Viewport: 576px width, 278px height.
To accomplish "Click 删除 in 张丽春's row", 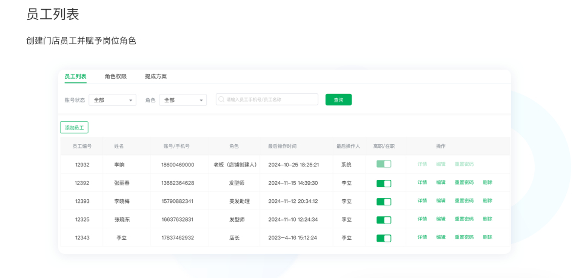I will [x=487, y=182].
